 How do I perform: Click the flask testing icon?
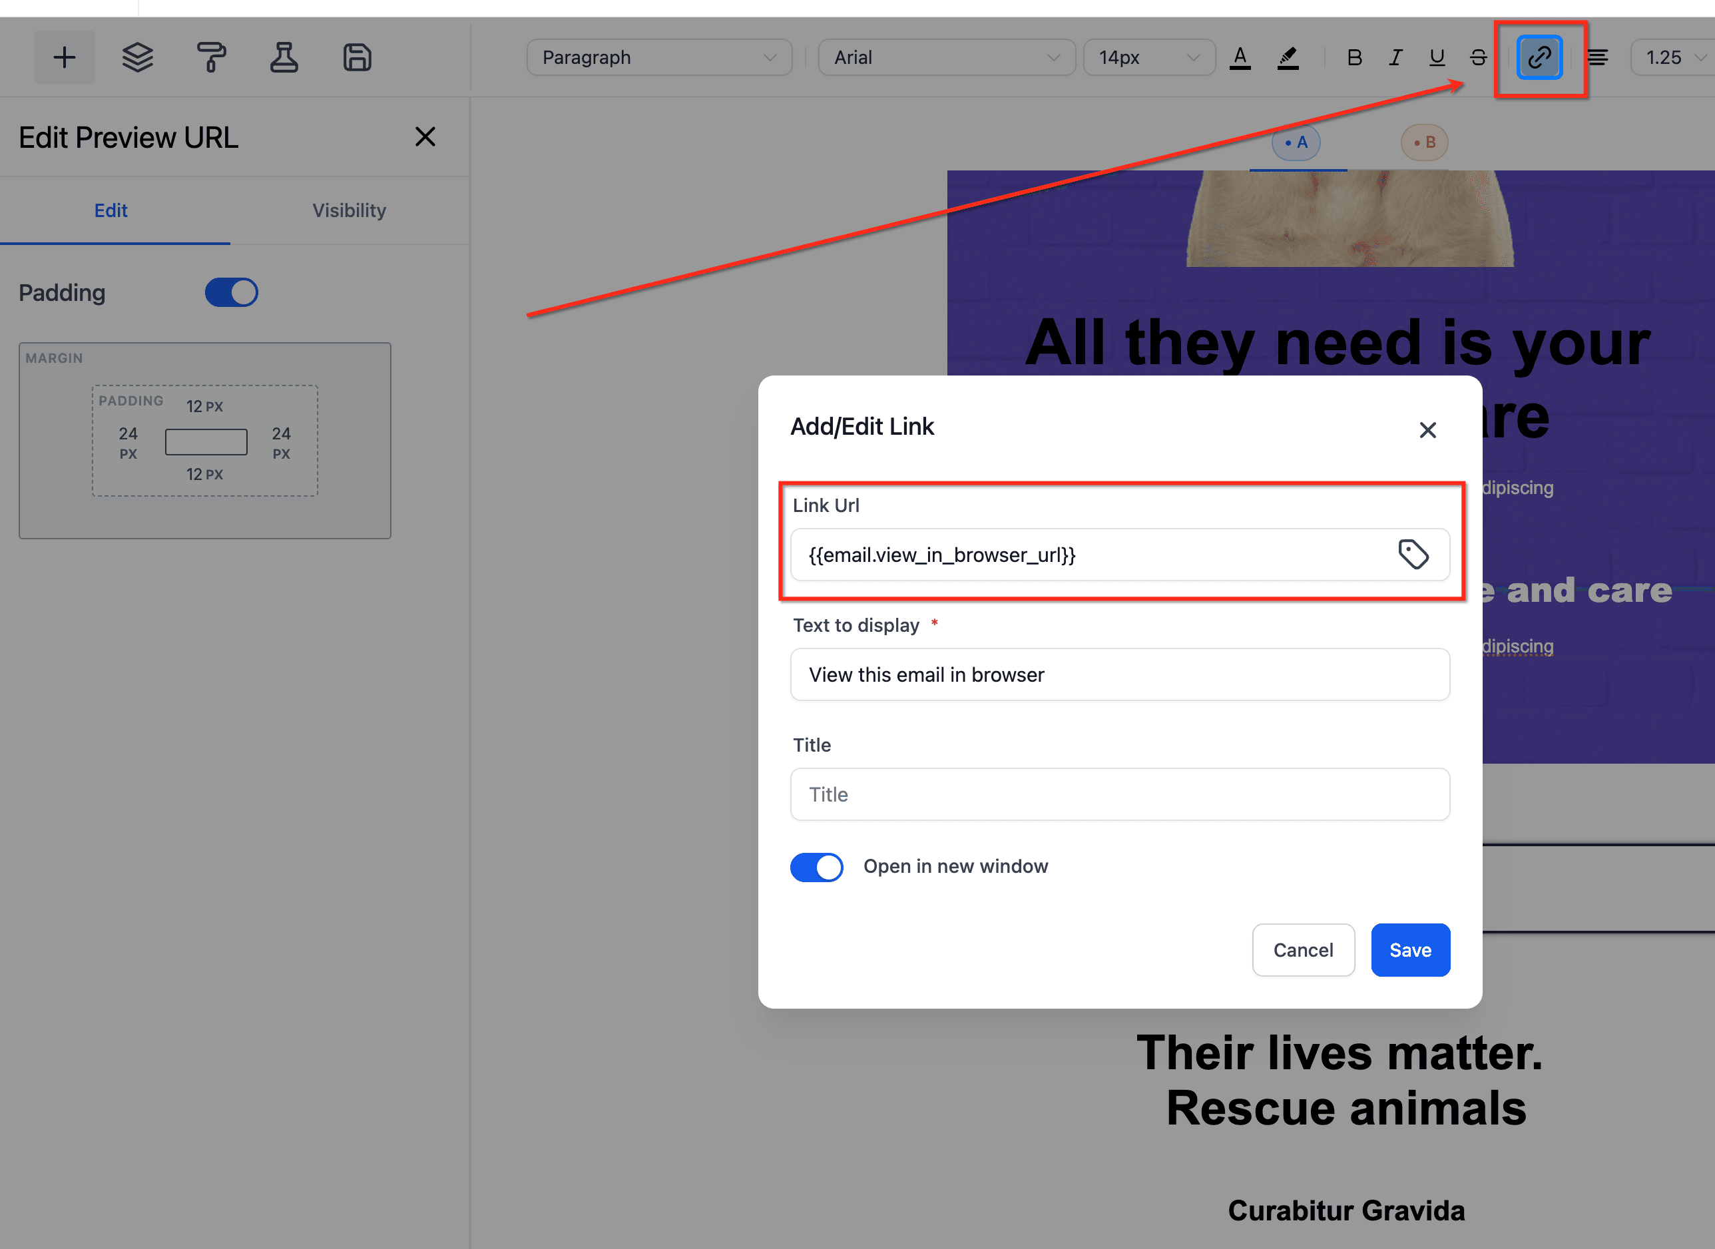284,57
